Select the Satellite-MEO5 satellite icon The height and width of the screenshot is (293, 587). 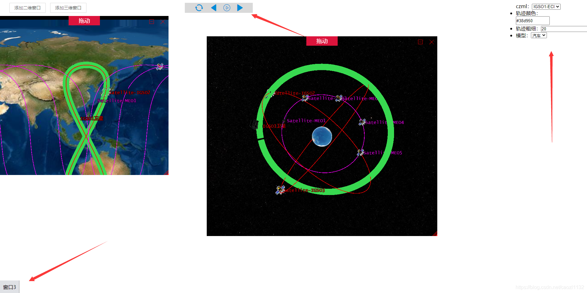click(360, 152)
